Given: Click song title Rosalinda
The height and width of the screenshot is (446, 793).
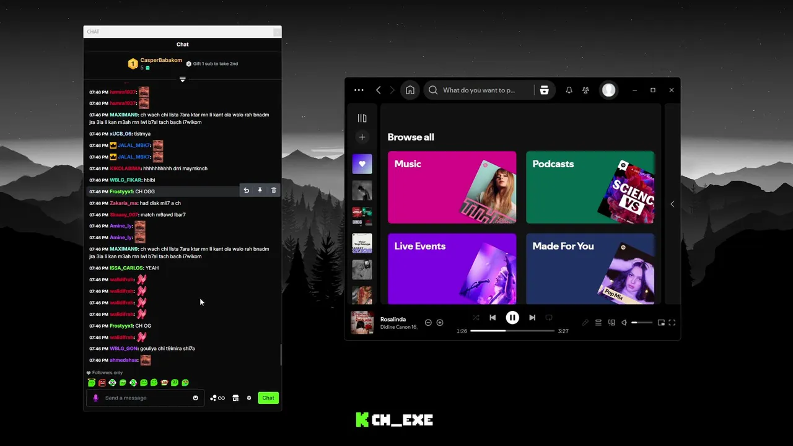Looking at the screenshot, I should 393,320.
